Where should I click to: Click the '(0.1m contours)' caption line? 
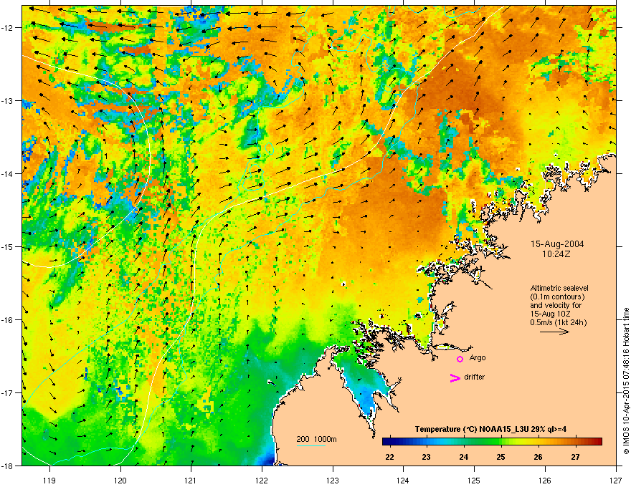[557, 297]
